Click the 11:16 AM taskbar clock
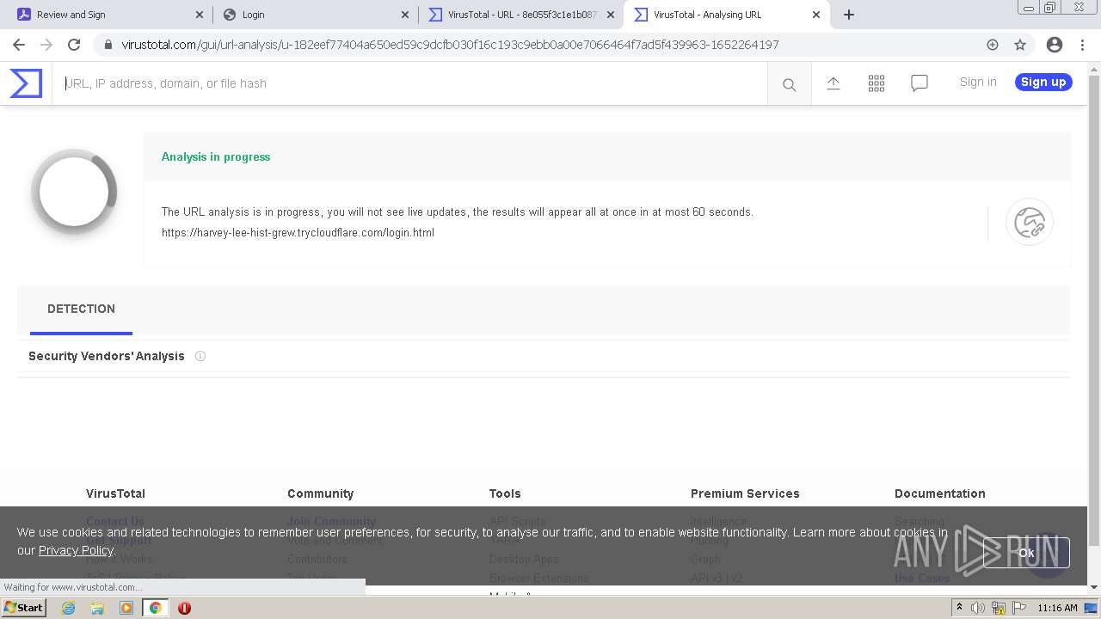Viewport: 1101px width, 619px height. [x=1057, y=608]
